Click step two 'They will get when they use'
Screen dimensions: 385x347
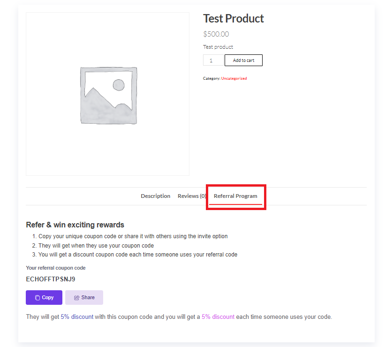[x=96, y=246]
